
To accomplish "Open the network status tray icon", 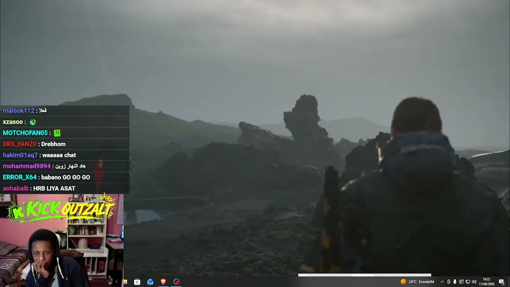I will (468, 282).
